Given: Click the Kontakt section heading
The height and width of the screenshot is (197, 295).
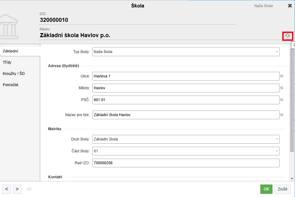Looking at the screenshot, I should (55, 177).
